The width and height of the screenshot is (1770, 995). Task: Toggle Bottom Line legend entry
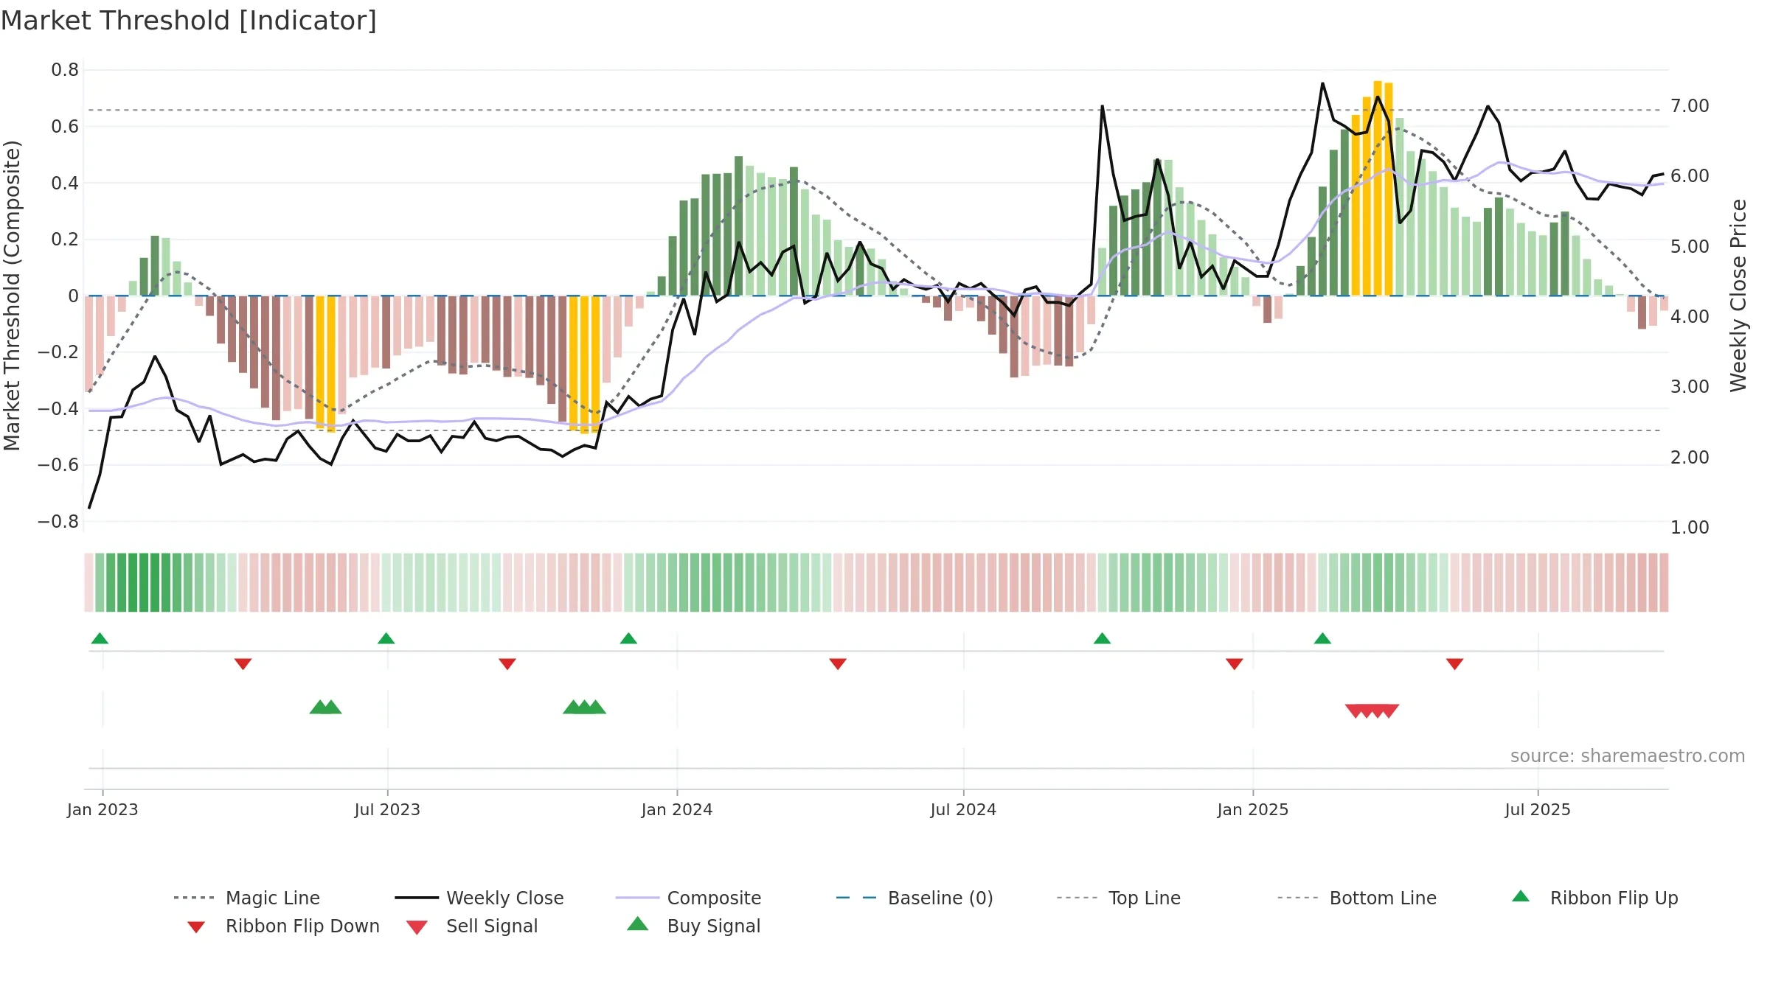pos(1357,898)
